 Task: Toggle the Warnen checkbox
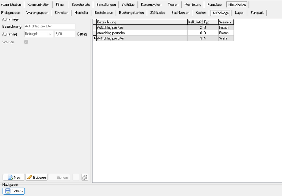coord(26,42)
